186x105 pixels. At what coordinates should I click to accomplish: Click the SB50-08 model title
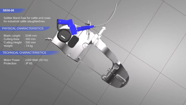(9, 10)
